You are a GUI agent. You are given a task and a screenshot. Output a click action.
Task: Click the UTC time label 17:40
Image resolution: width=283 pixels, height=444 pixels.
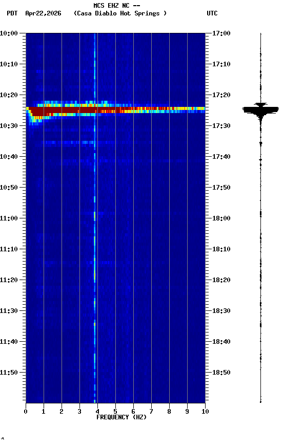(221, 157)
